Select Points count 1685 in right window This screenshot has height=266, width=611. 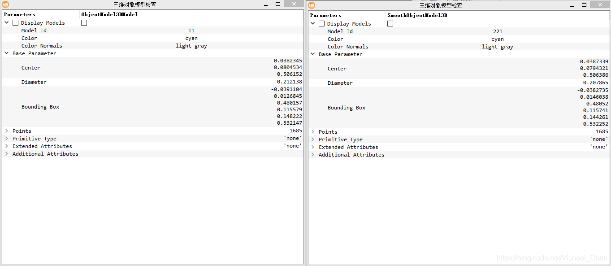click(x=602, y=131)
